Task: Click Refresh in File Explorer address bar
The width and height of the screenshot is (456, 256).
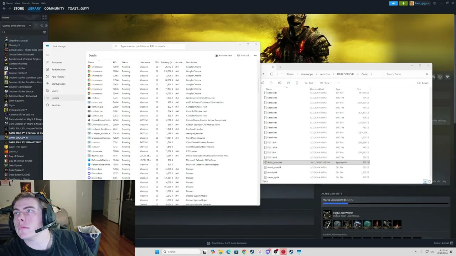Action: click(x=263, y=74)
